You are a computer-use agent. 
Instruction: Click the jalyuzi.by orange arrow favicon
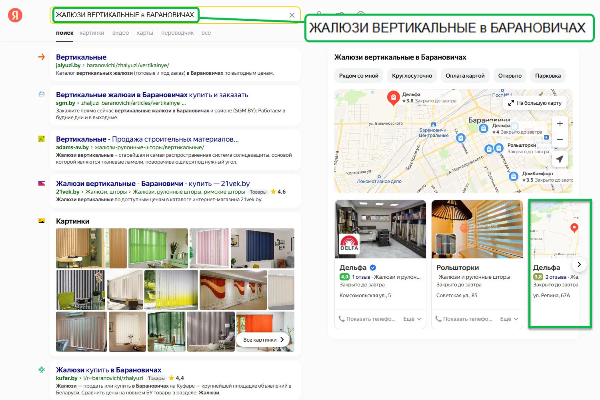pos(42,57)
